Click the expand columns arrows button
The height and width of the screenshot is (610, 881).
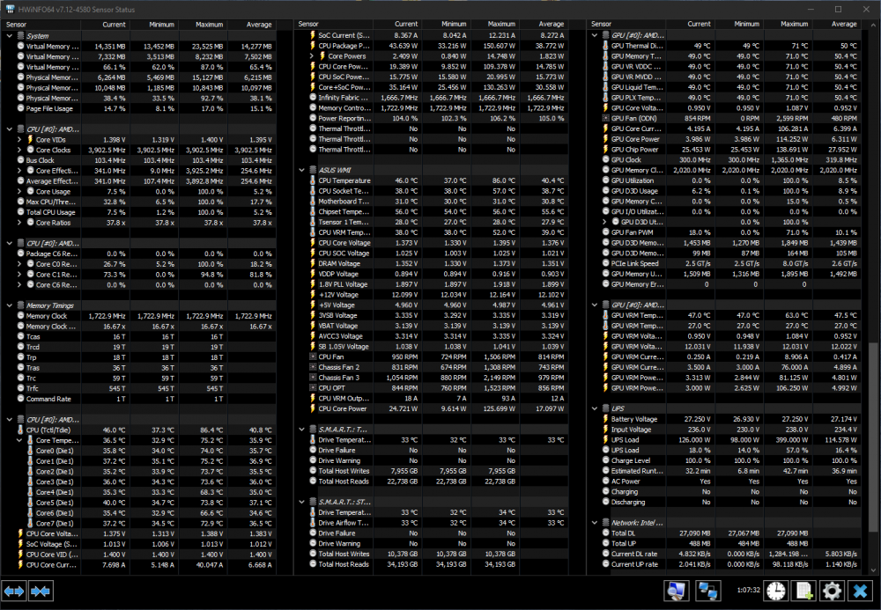(x=14, y=592)
